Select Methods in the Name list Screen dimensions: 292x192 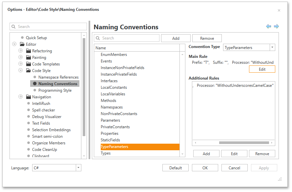pyautogui.click(x=108, y=100)
